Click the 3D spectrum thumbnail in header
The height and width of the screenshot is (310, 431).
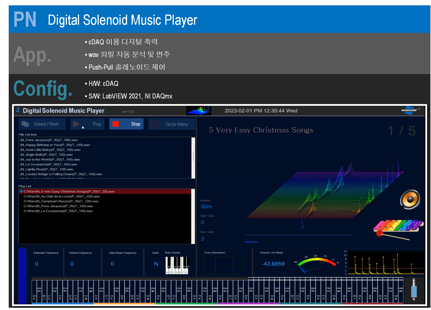click(x=199, y=111)
